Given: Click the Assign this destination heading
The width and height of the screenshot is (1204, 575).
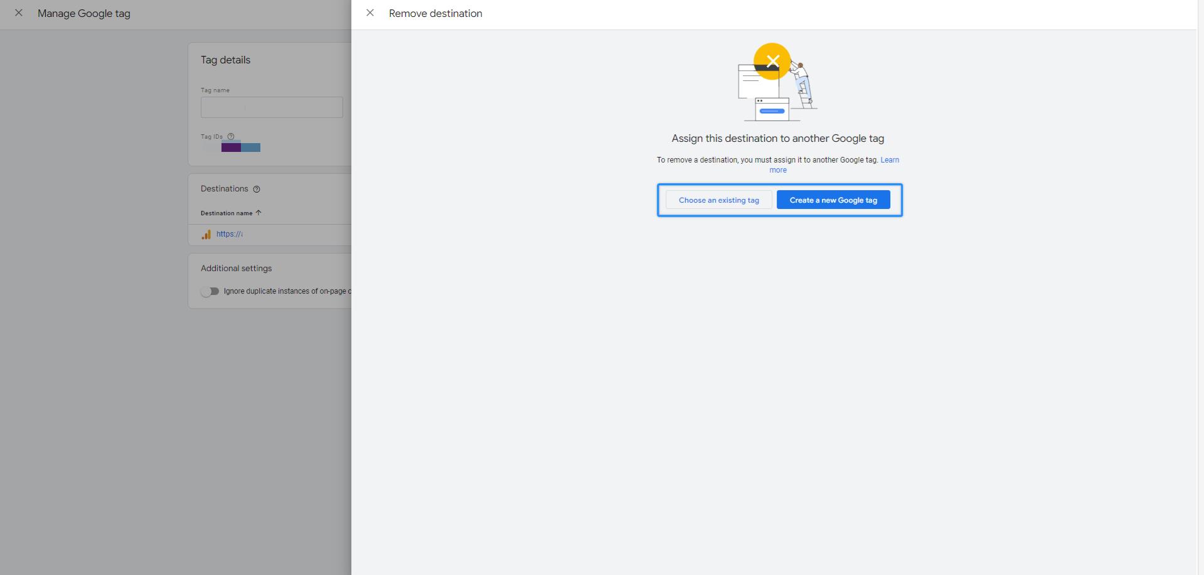Looking at the screenshot, I should [778, 138].
